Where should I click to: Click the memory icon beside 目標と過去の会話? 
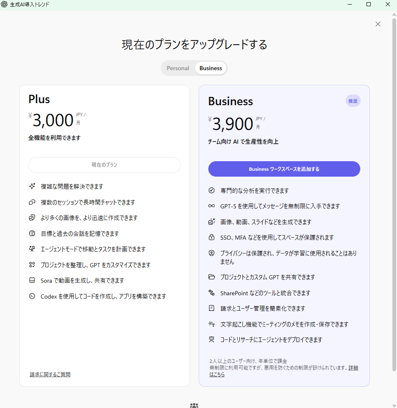(32, 233)
